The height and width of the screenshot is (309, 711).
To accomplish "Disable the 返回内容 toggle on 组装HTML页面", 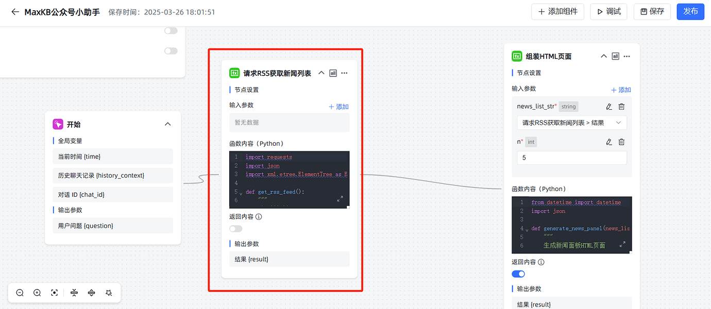I will click(x=518, y=273).
